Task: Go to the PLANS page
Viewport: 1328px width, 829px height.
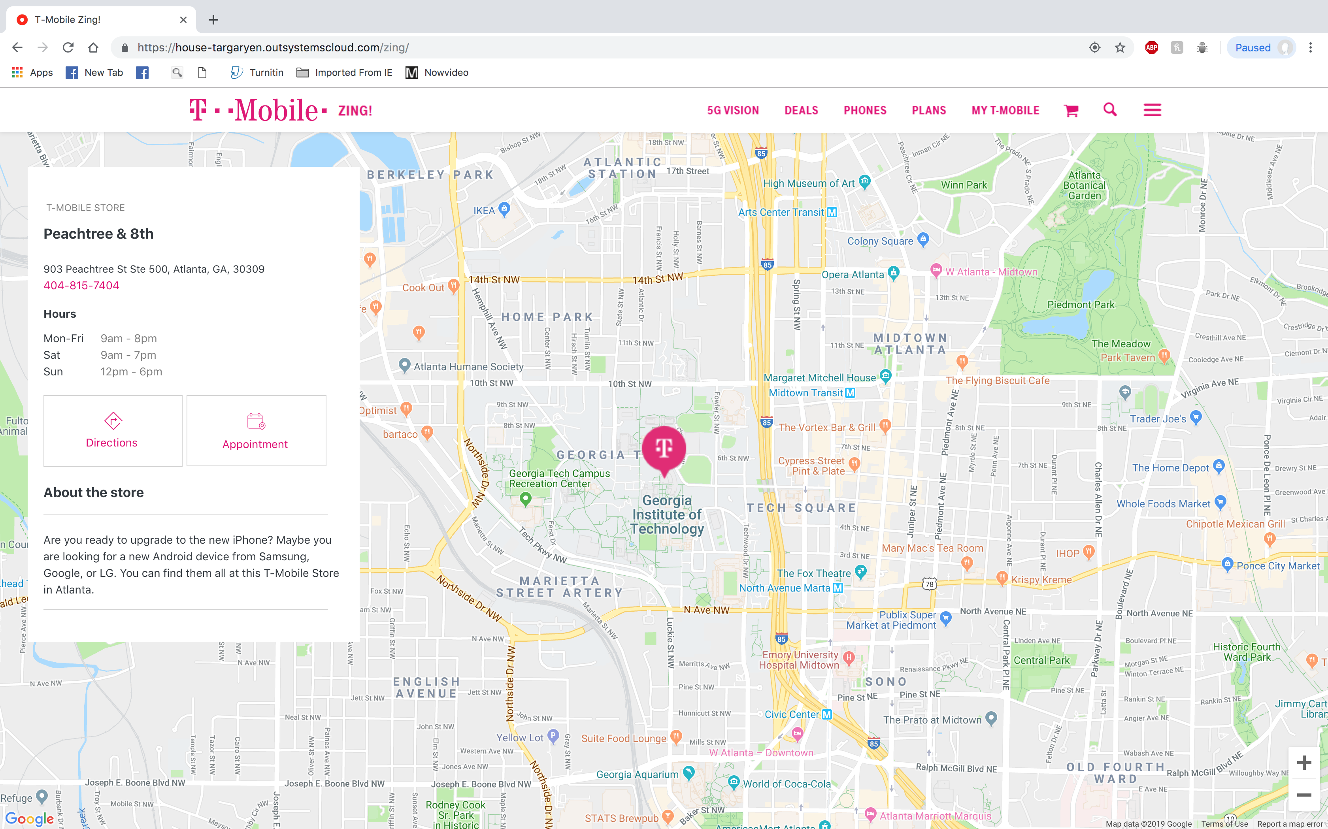Action: 929,111
